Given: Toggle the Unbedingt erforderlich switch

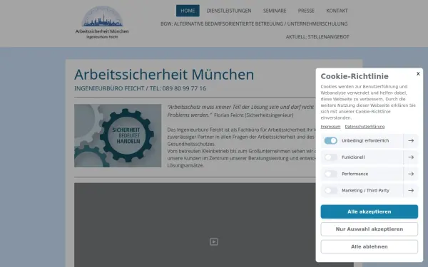Looking at the screenshot, I should coord(330,140).
